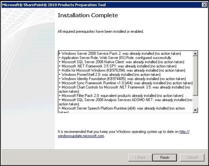This screenshot has width=209, height=166.
Task: Click the empty scrollbar track below the thumb
Action: 195,101
